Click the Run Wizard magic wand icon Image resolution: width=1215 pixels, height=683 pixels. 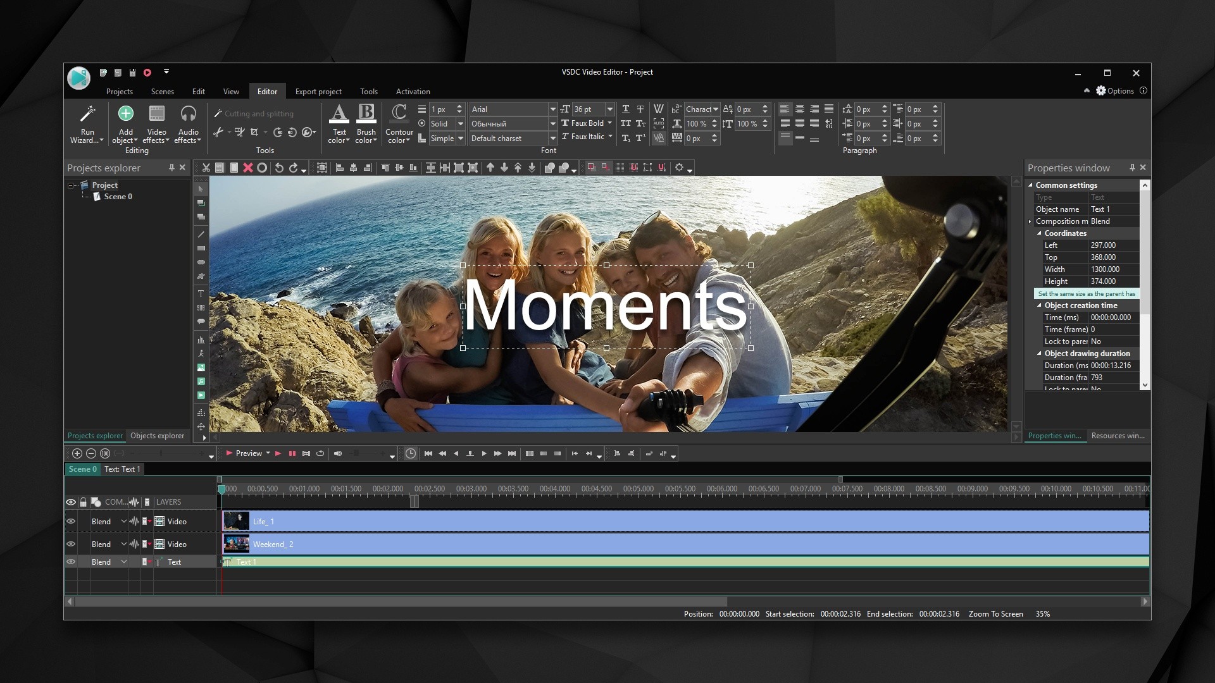pos(87,114)
